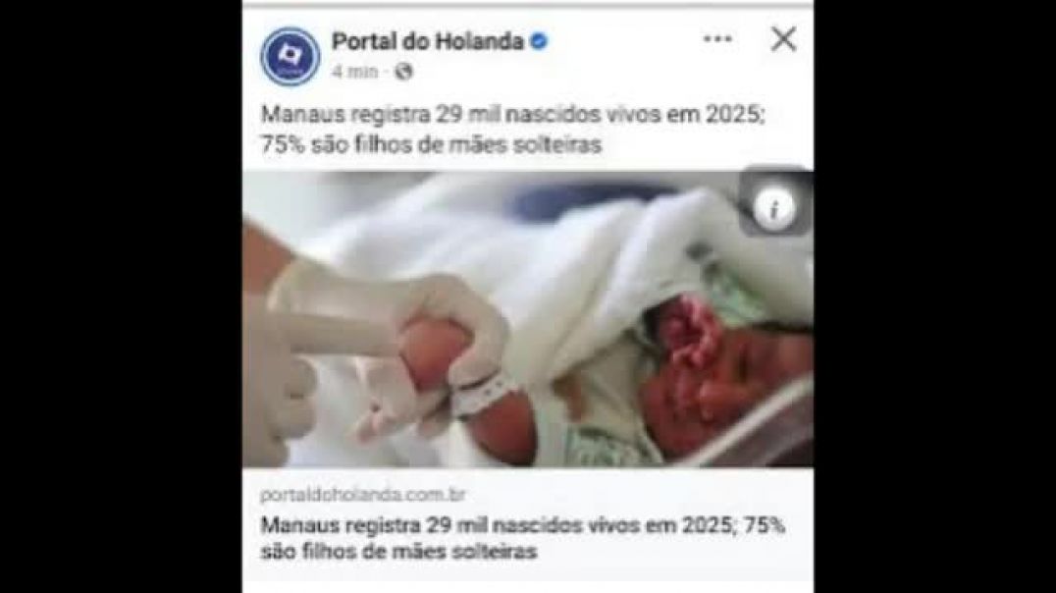Click the blue verified badge
The image size is (1056, 593).
pos(539,42)
